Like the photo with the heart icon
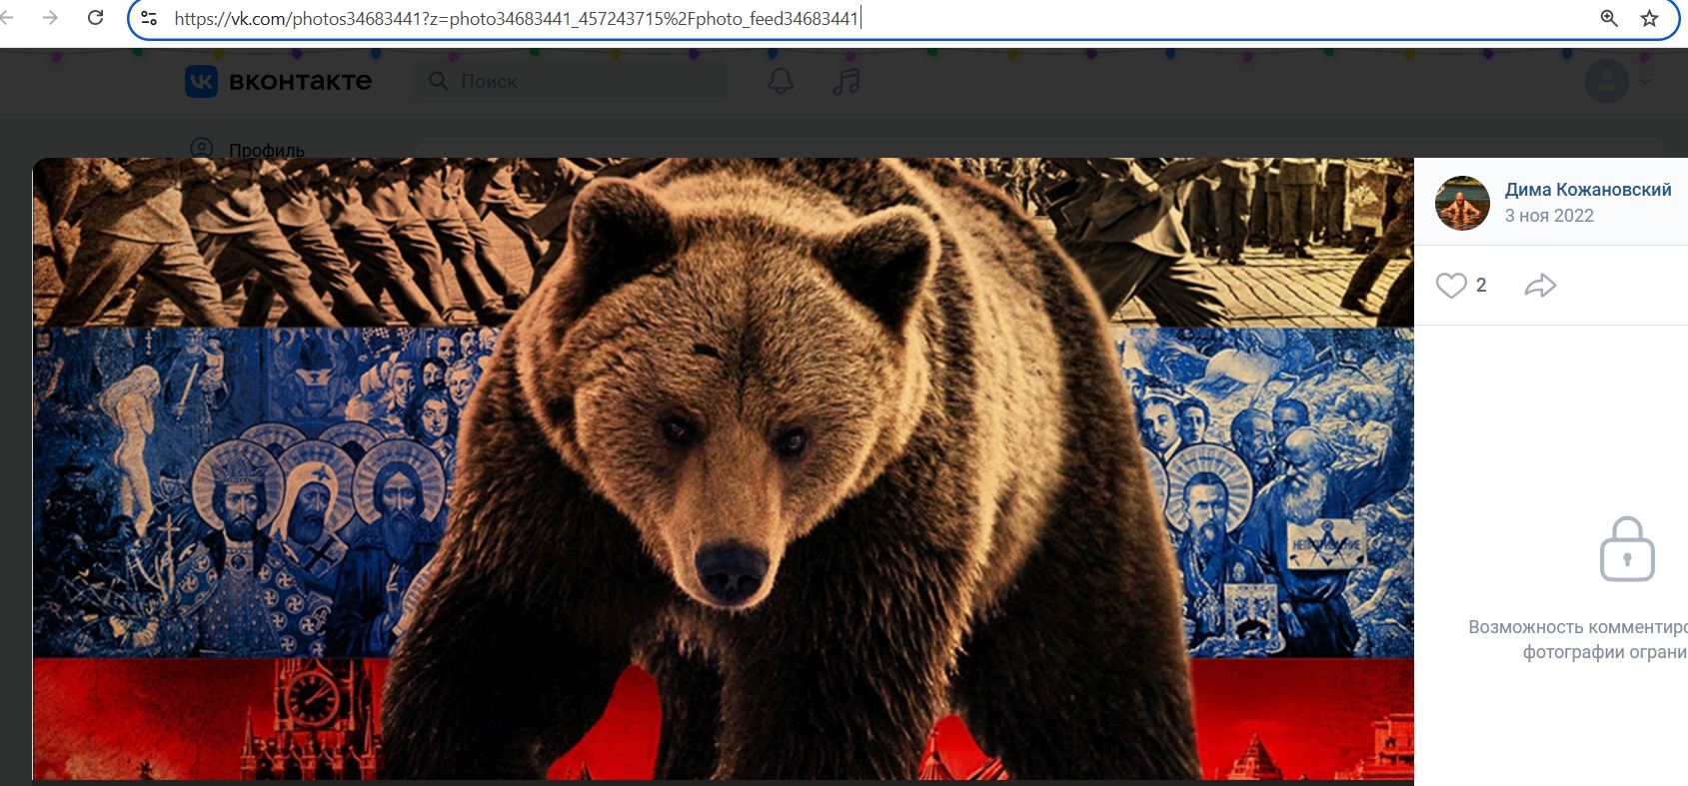 click(x=1451, y=286)
